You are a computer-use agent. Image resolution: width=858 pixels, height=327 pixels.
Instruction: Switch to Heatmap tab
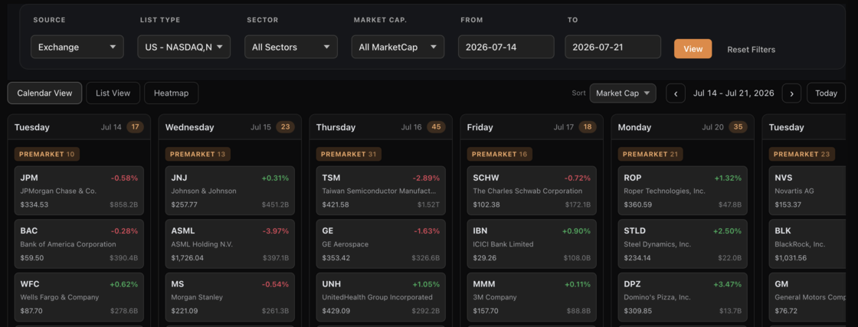(172, 93)
